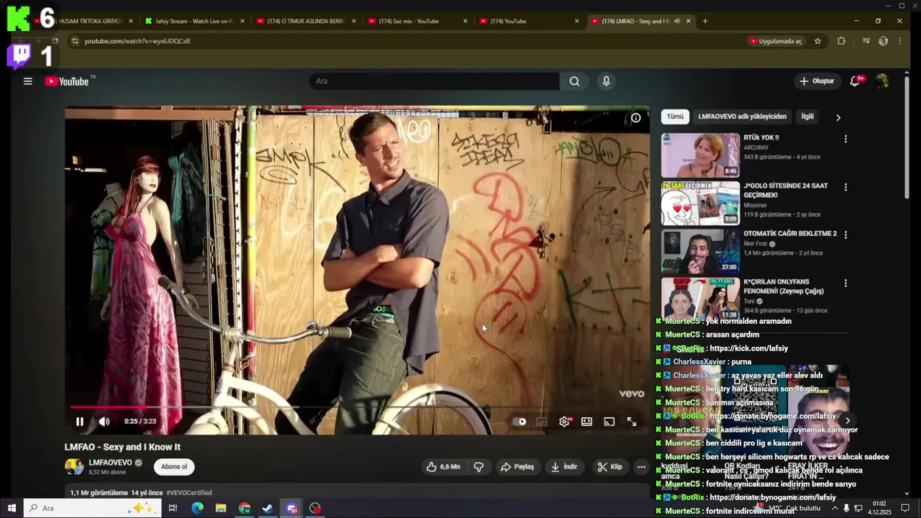Image resolution: width=921 pixels, height=518 pixels.
Task: Share the video with Paylaş
Action: 517,467
